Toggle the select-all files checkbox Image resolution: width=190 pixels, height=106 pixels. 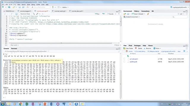pyautogui.click(x=124, y=51)
